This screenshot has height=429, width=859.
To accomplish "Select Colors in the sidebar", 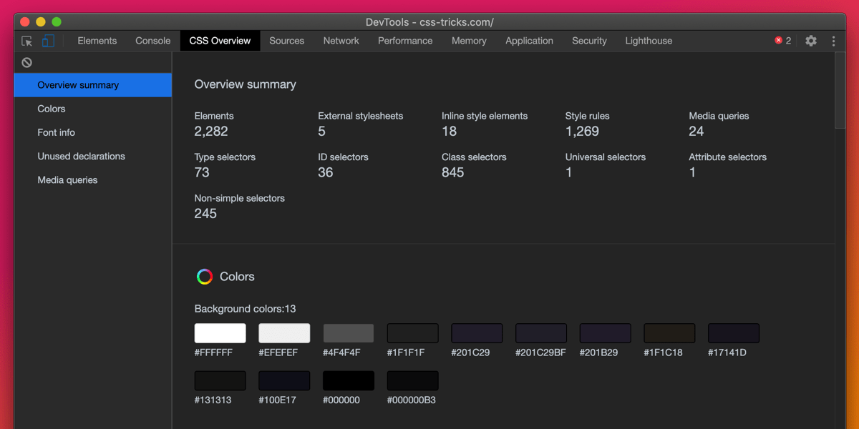I will click(x=51, y=108).
